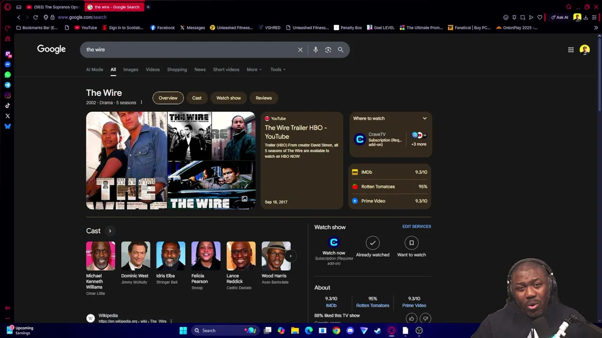The height and width of the screenshot is (338, 602).
Task: Search by image with Google Lens
Action: point(328,50)
